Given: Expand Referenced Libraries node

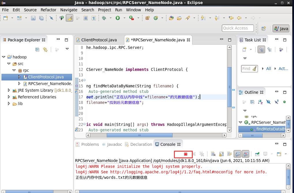Looking at the screenshot, I should 9,97.
